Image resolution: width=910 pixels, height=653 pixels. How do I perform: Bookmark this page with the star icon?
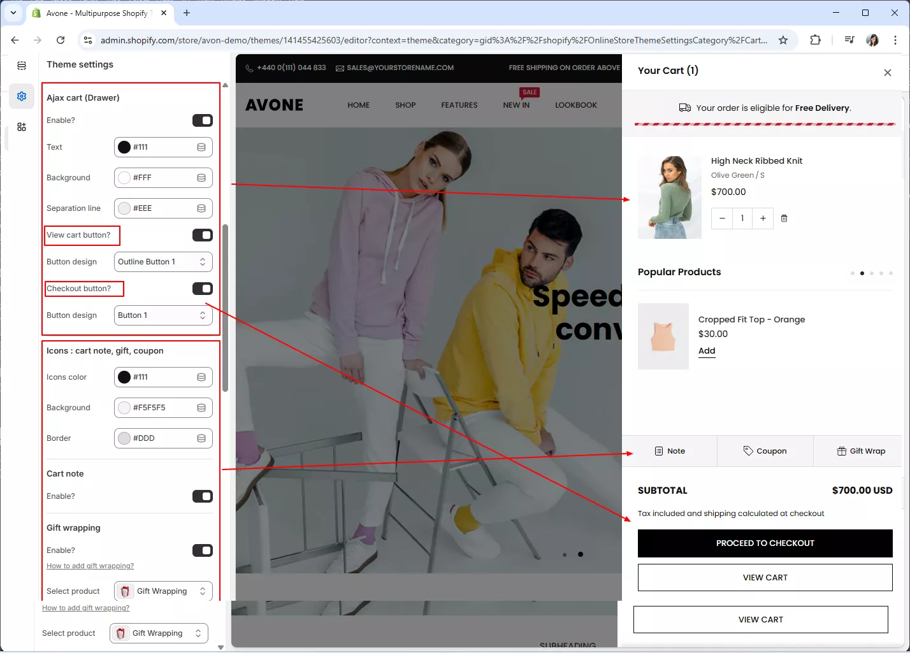[x=783, y=40]
